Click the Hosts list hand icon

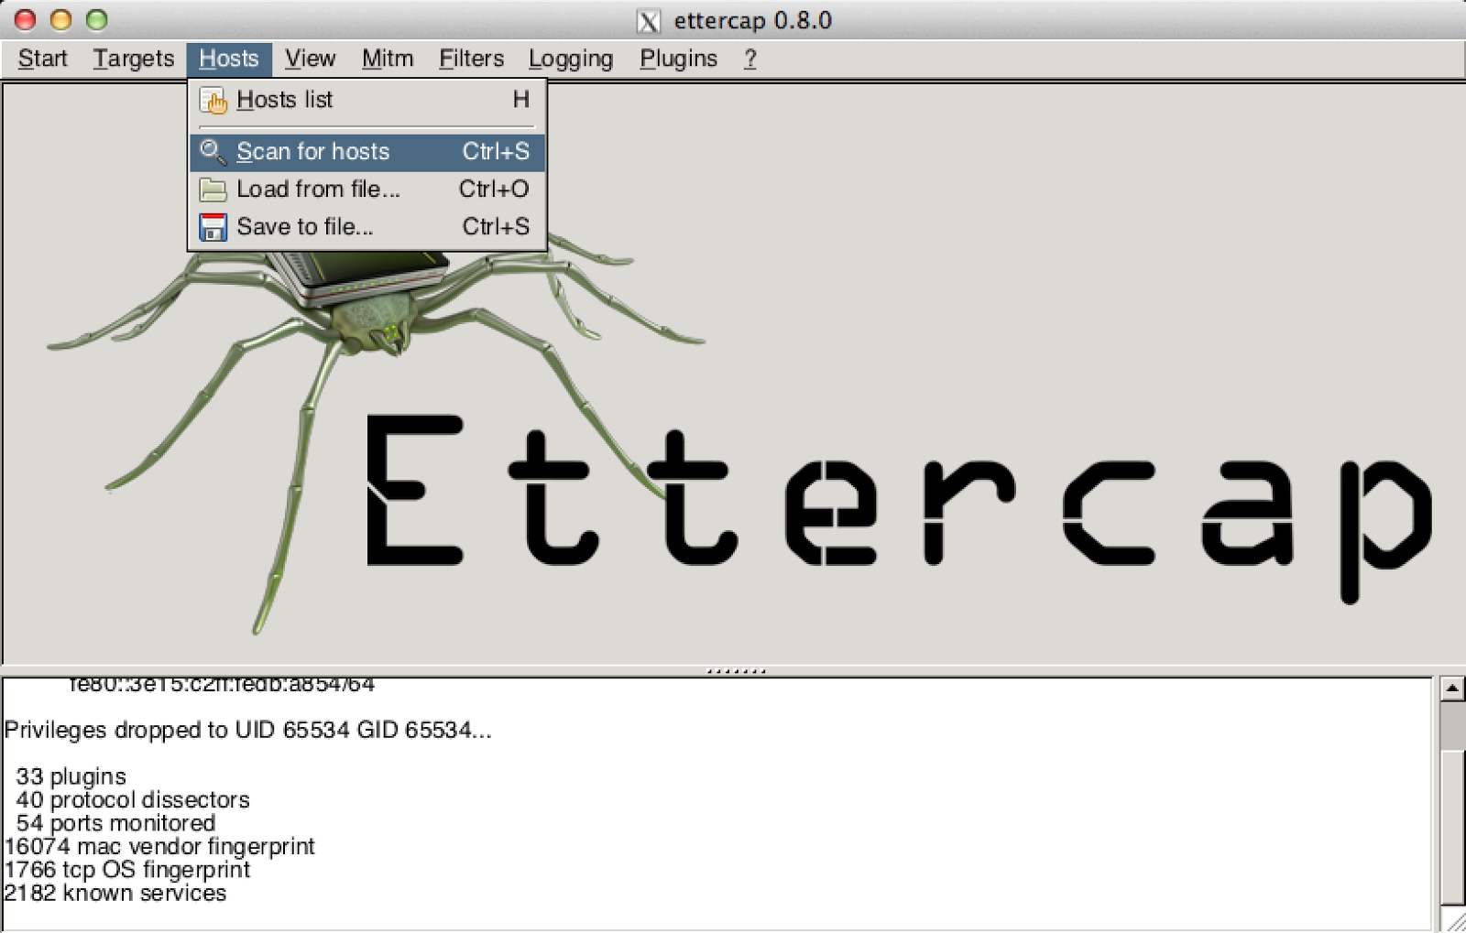pos(213,101)
